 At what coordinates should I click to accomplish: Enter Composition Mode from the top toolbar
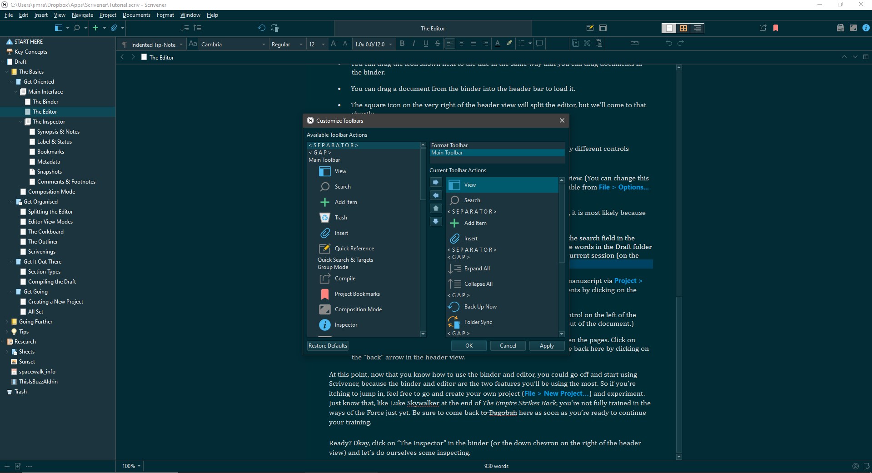coord(853,28)
